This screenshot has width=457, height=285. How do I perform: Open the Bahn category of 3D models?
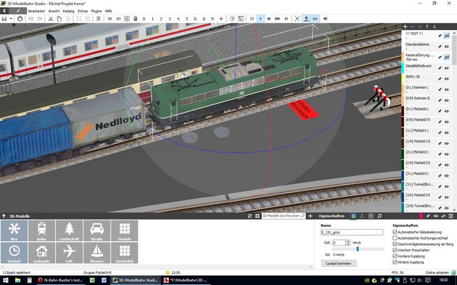pyautogui.click(x=41, y=232)
